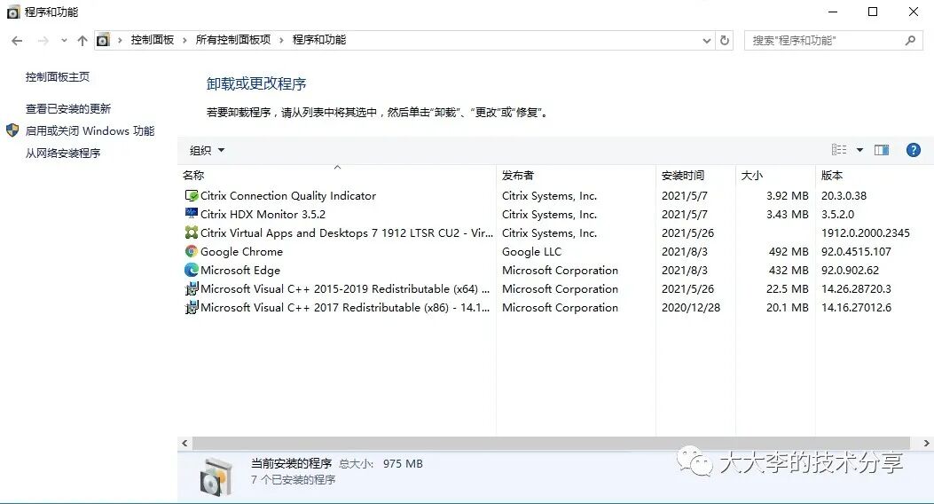Click the Google LLC publisher cell
This screenshot has height=504, width=934.
pyautogui.click(x=531, y=251)
